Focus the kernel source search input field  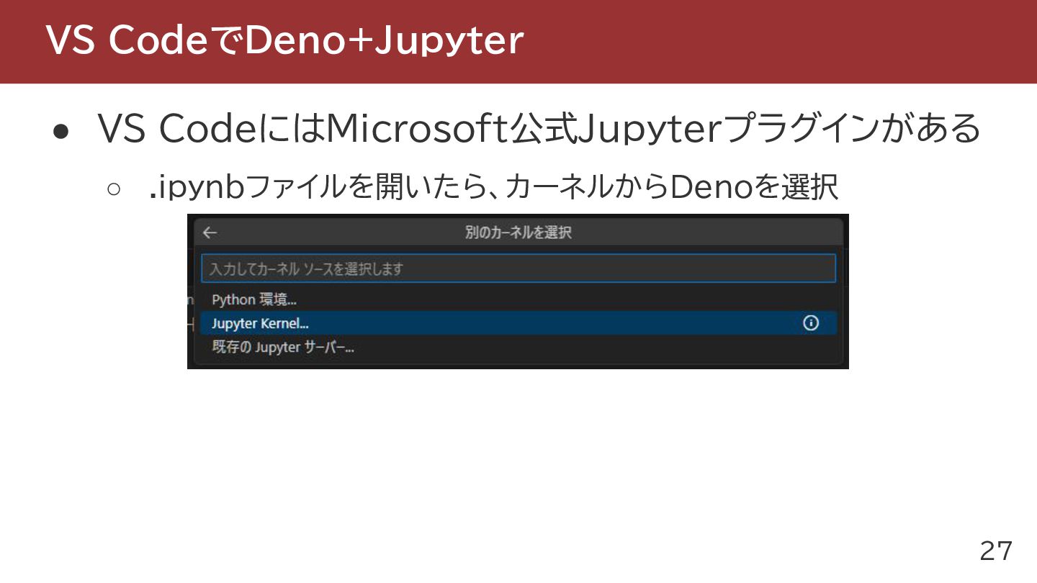tap(518, 268)
